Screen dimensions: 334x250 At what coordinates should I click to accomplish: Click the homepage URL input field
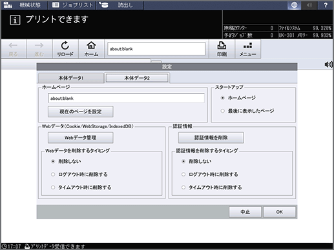(126, 98)
